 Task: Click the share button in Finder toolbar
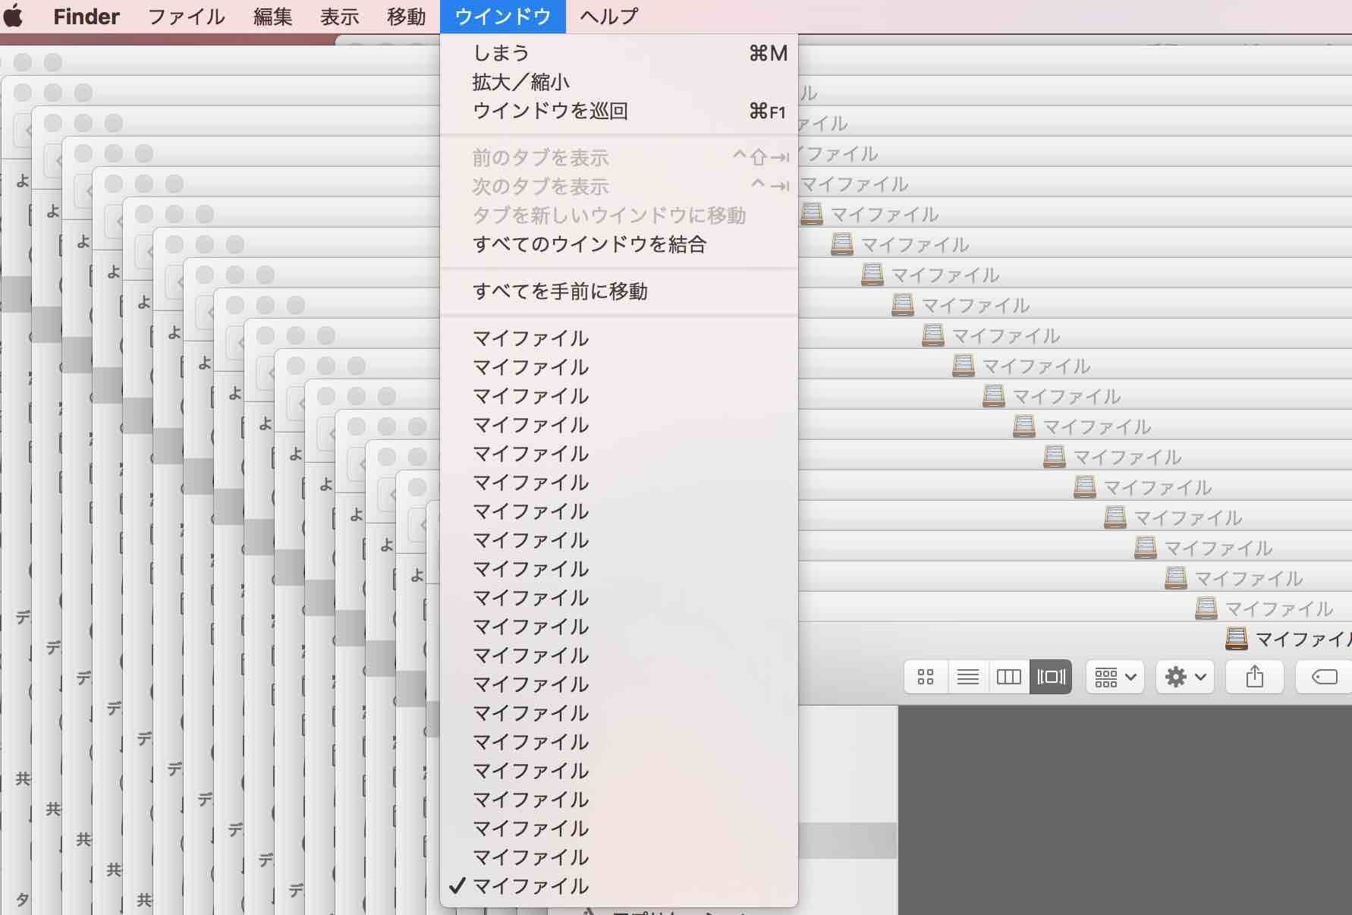coord(1255,677)
